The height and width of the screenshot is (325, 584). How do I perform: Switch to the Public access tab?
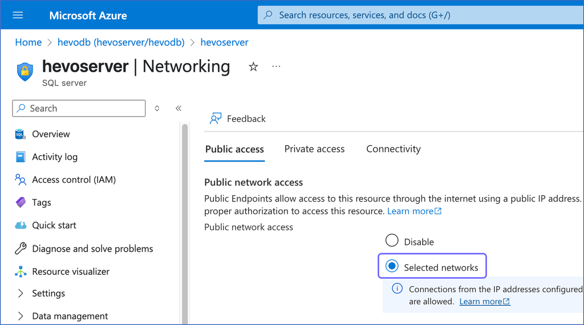pos(234,150)
